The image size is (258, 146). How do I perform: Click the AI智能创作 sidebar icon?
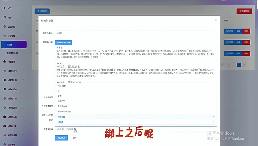pyautogui.click(x=5, y=71)
